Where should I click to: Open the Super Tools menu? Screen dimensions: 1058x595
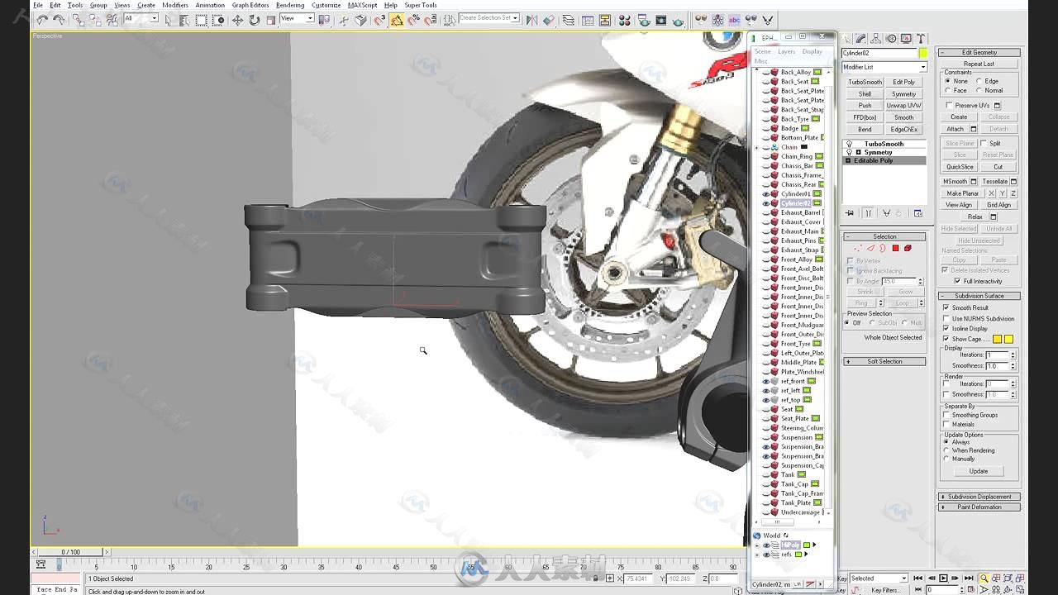[421, 5]
